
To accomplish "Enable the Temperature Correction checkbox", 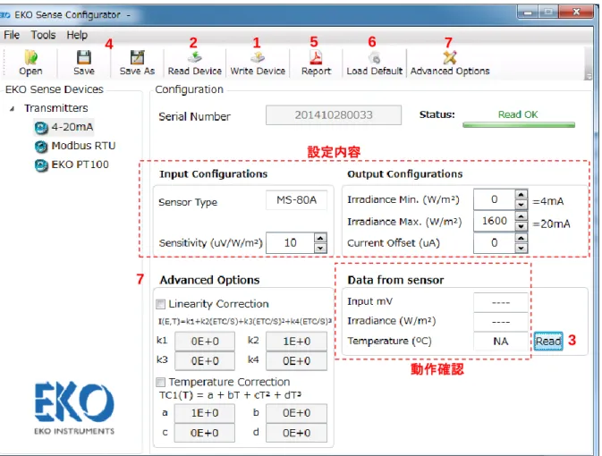I will click(160, 383).
